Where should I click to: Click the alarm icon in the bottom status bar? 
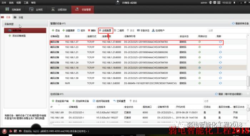pos(4,131)
